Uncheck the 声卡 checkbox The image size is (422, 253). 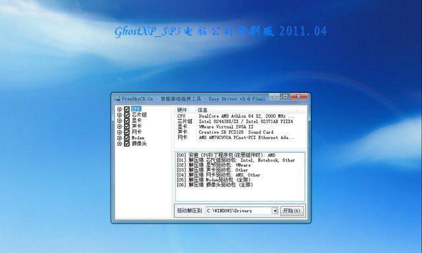127,126
